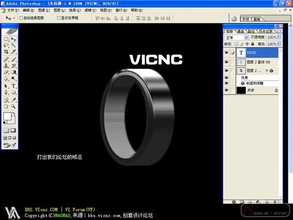Collapse the 图层 2 effects triangle

click(x=267, y=70)
